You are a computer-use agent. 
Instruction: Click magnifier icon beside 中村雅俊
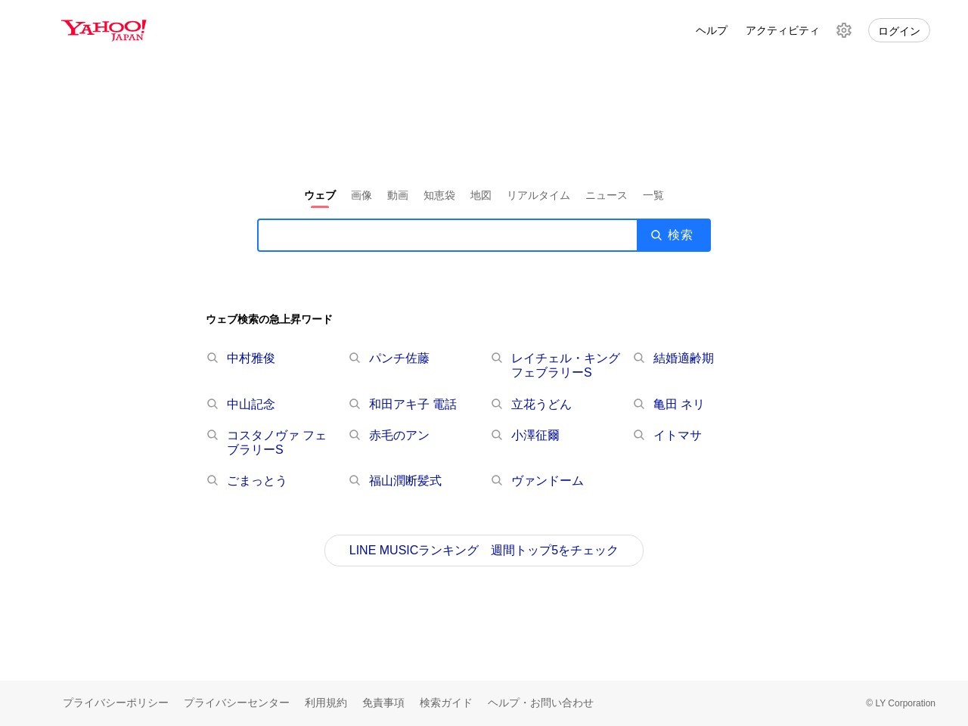click(213, 358)
